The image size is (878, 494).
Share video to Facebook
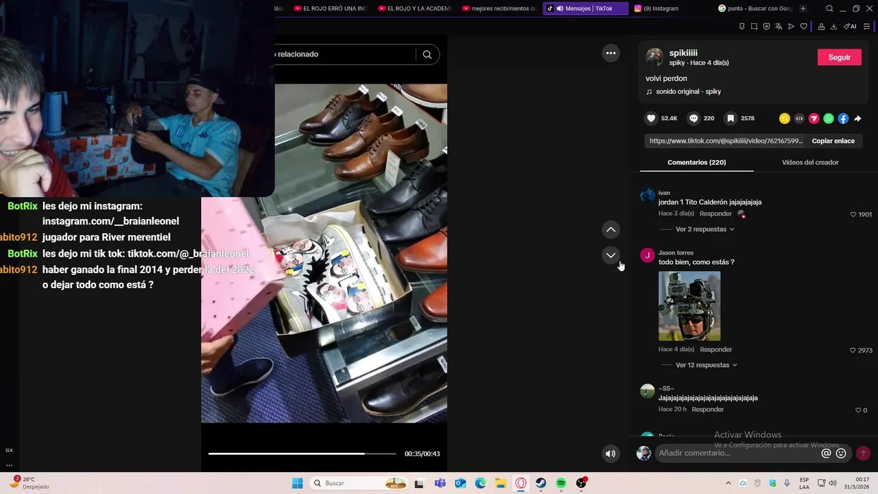(x=843, y=119)
